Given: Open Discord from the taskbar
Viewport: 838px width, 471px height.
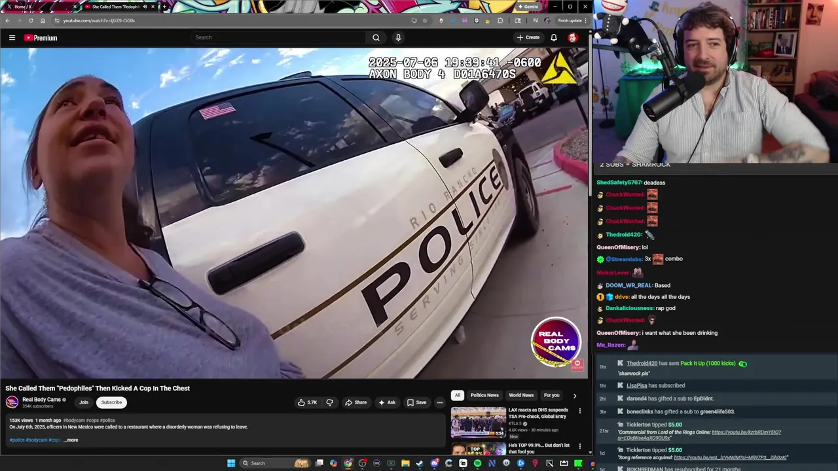Looking at the screenshot, I should pos(434,463).
